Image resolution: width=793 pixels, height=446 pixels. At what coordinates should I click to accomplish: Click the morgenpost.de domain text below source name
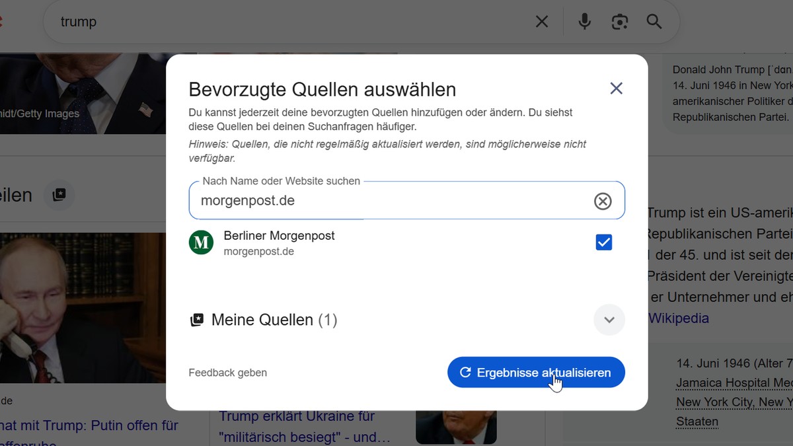click(x=259, y=252)
